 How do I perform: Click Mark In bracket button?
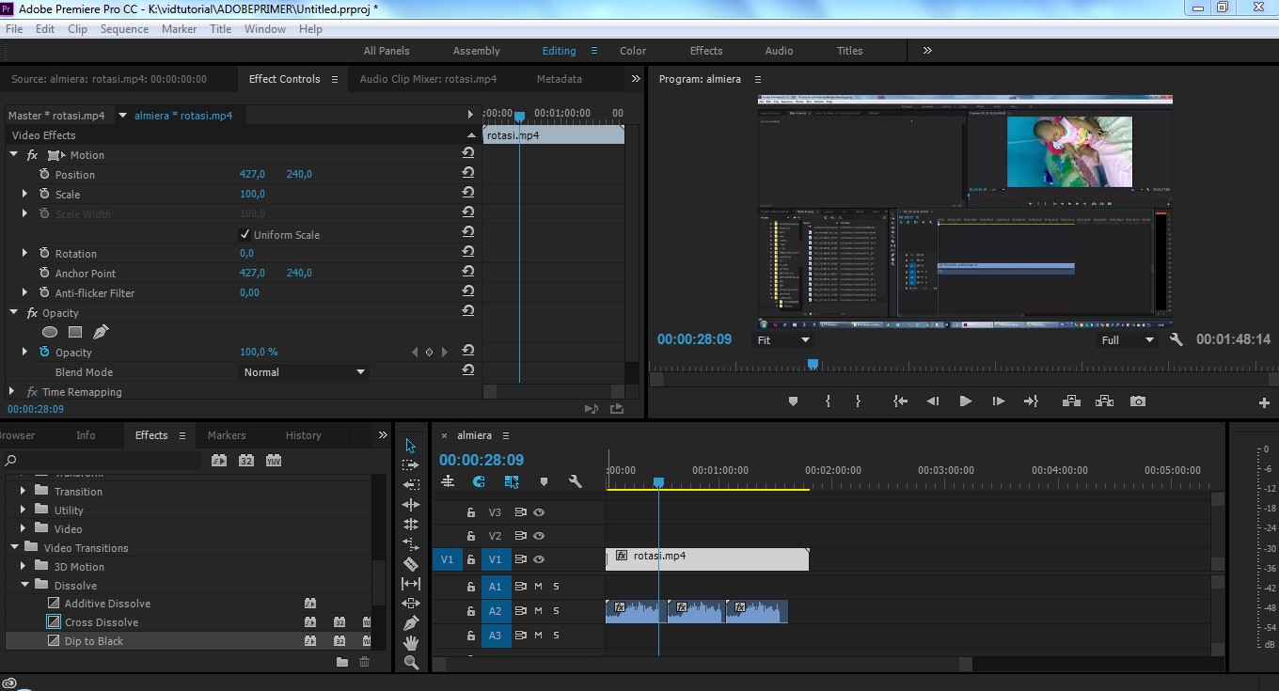(828, 401)
